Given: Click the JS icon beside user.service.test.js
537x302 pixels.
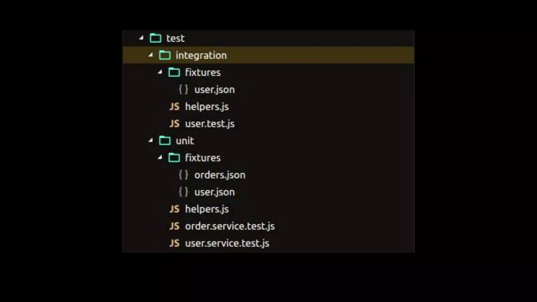Looking at the screenshot, I should [x=174, y=243].
